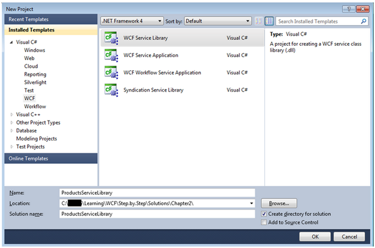The height and width of the screenshot is (248, 375).
Task: Select Test under Visual C#
Action: (29, 90)
